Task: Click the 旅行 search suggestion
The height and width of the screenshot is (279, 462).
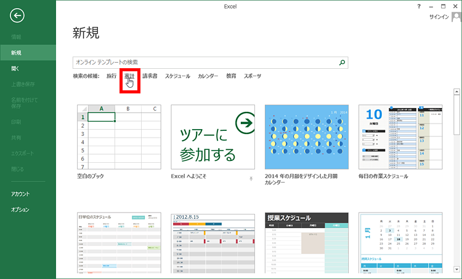Action: tap(111, 76)
